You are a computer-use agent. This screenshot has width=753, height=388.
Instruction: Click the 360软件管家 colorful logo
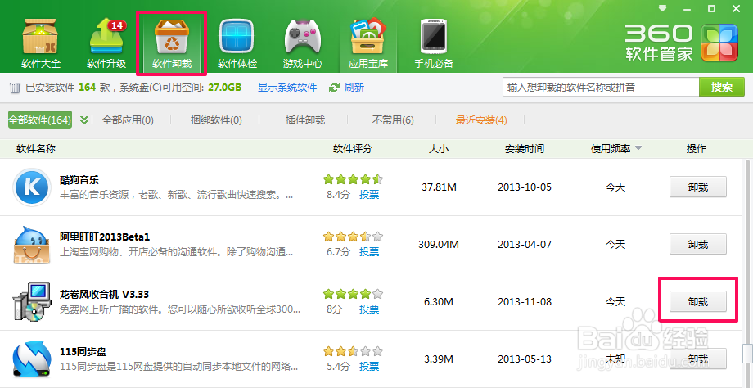click(719, 43)
